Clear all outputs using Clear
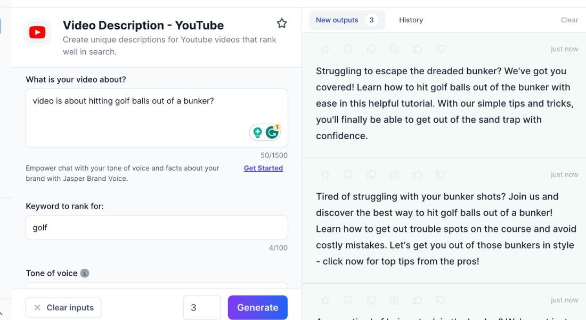586x320 pixels. (569, 20)
